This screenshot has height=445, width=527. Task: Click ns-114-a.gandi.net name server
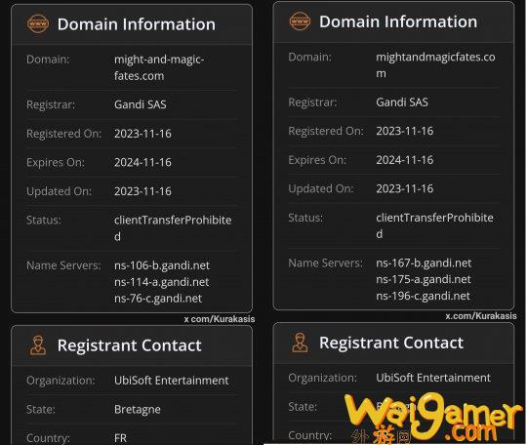point(161,282)
